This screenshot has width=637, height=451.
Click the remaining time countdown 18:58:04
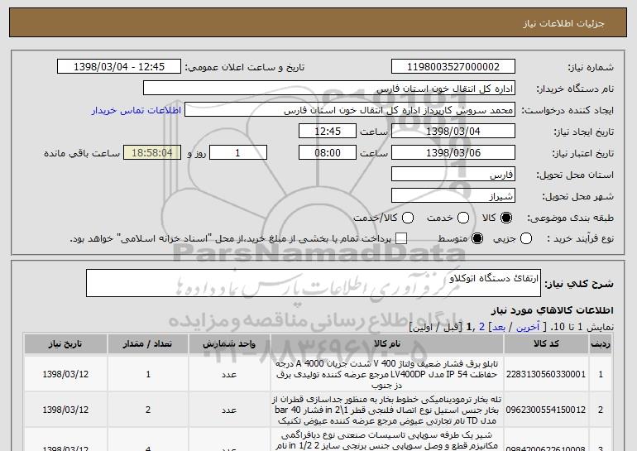(152, 153)
